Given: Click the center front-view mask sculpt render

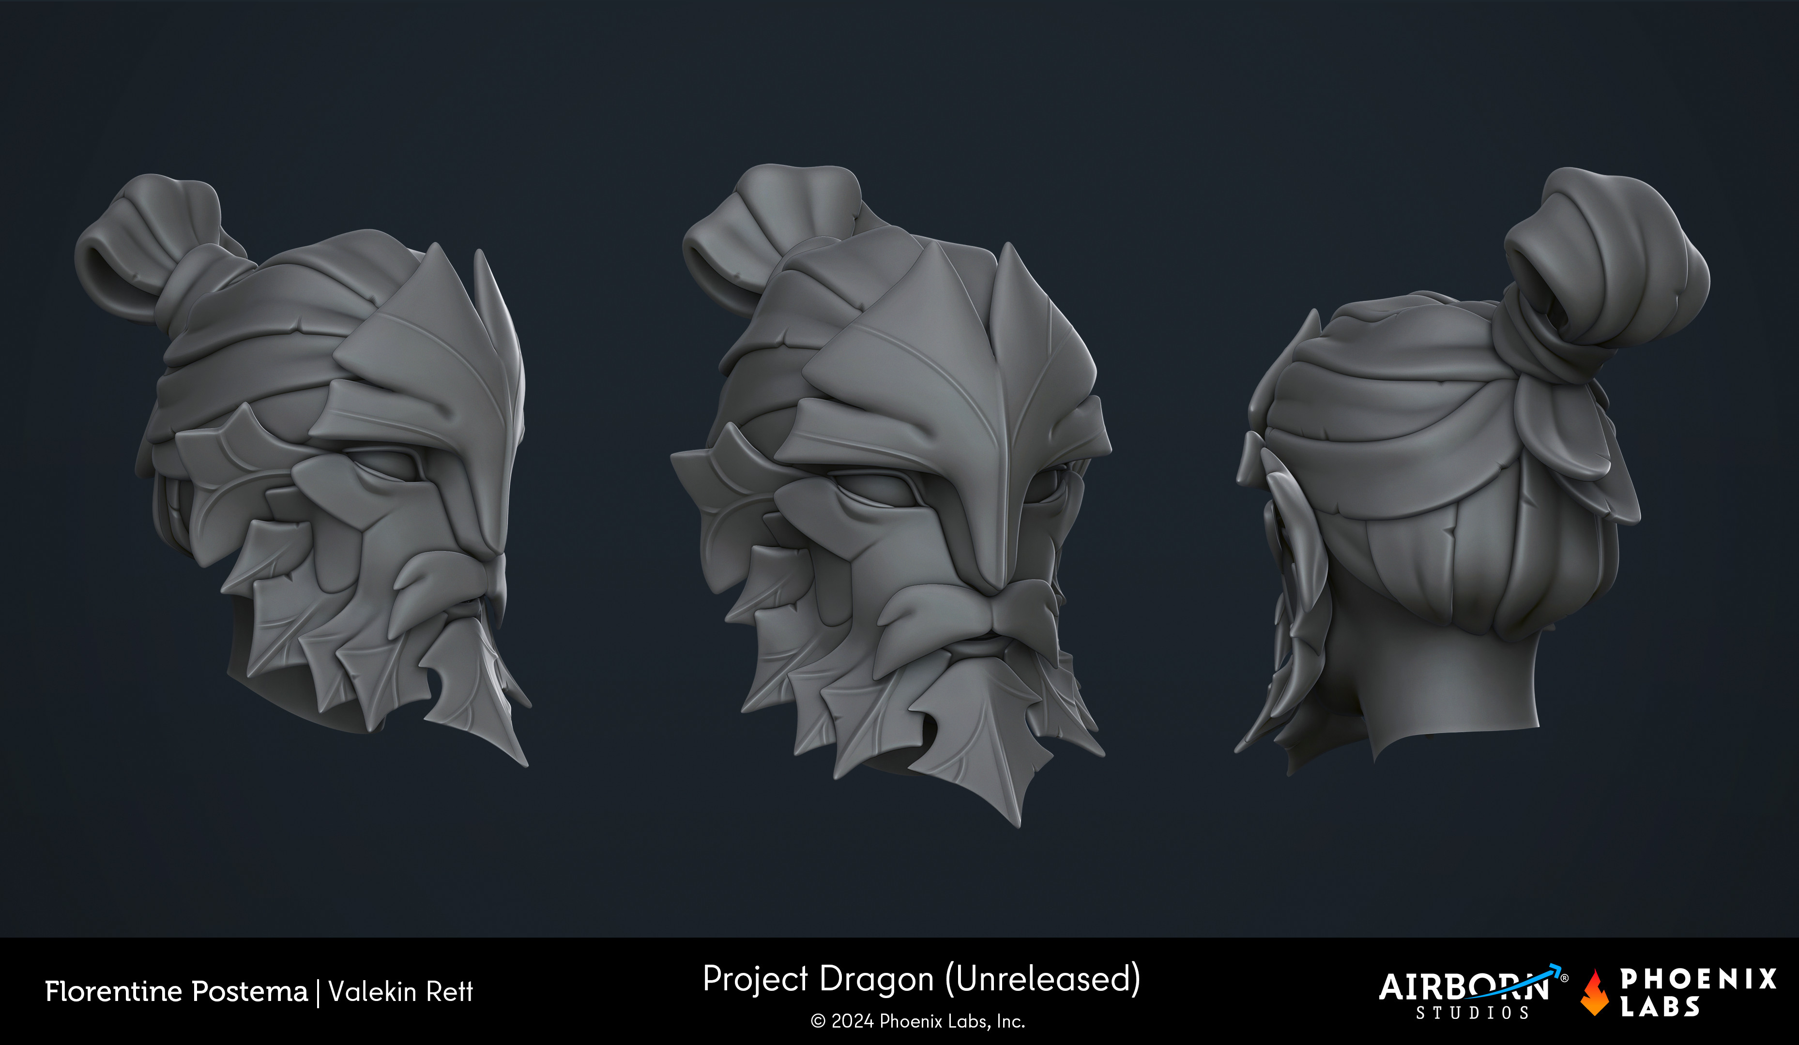Looking at the screenshot, I should (891, 495).
